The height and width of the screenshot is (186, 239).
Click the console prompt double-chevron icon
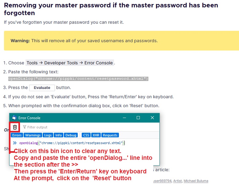click(x=15, y=143)
